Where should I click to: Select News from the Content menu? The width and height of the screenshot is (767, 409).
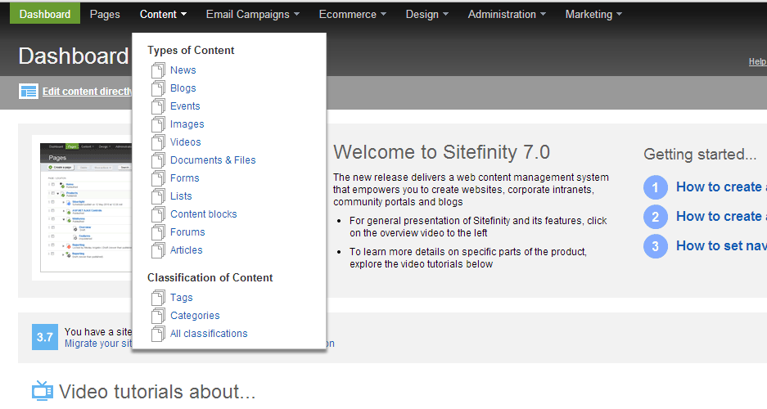[x=183, y=70]
